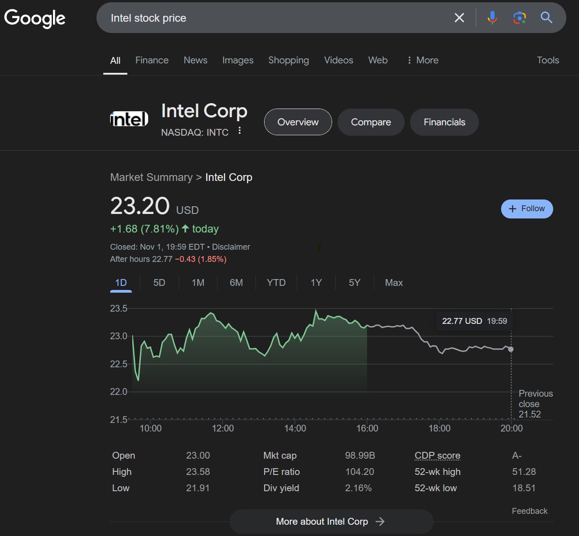Click the magnifying glass search icon

coord(546,18)
